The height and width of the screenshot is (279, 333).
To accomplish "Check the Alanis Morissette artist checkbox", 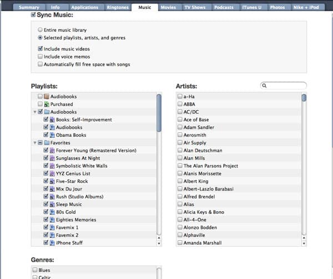I will (x=180, y=173).
